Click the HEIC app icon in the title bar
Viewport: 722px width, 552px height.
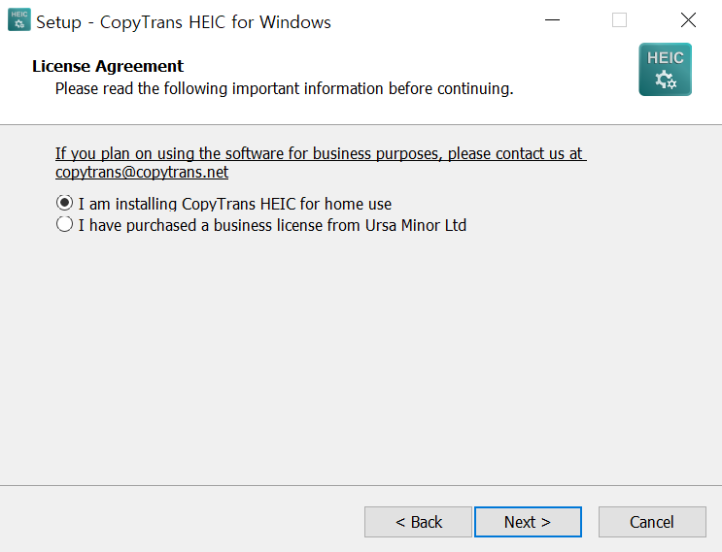click(19, 19)
